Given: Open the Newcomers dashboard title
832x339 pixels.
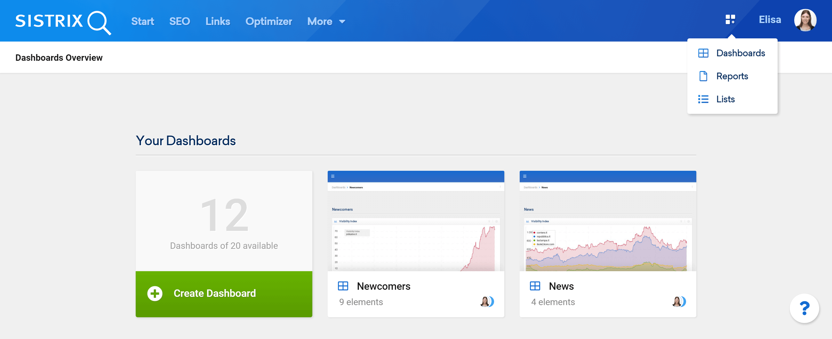Looking at the screenshot, I should pos(383,286).
